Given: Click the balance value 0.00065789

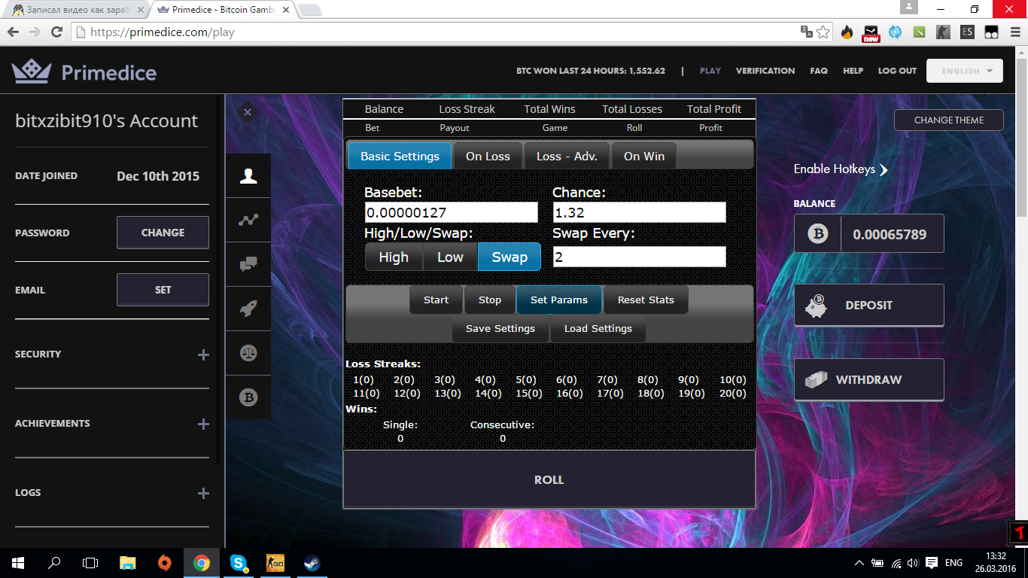Looking at the screenshot, I should (x=890, y=235).
